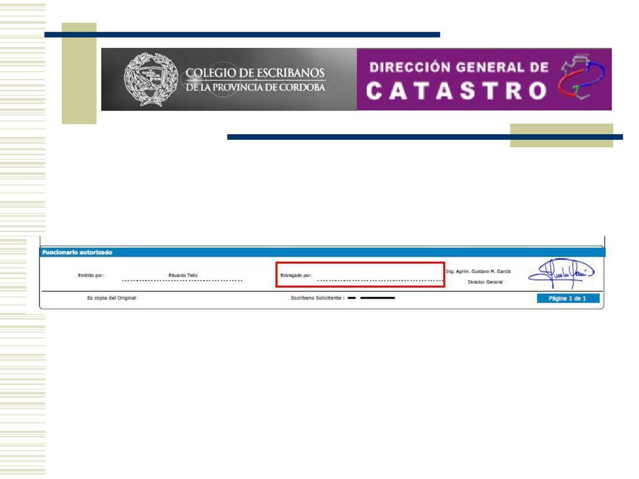Click the "Entregado por:" label
Image resolution: width=639 pixels, height=479 pixels.
[296, 275]
